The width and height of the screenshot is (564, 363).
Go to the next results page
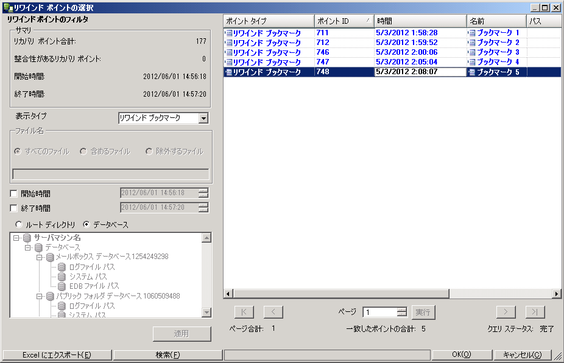(x=506, y=312)
